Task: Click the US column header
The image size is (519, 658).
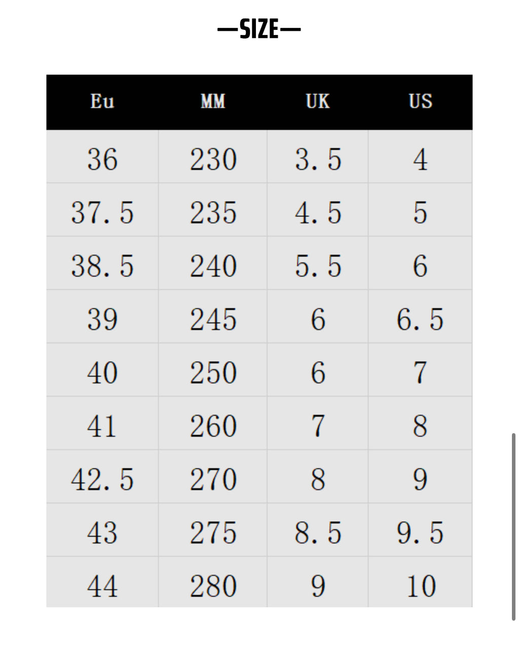Action: point(421,102)
